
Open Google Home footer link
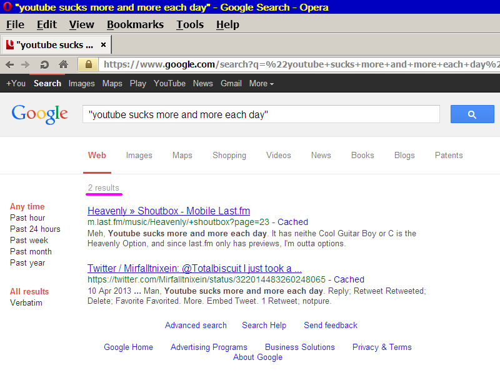tap(128, 347)
